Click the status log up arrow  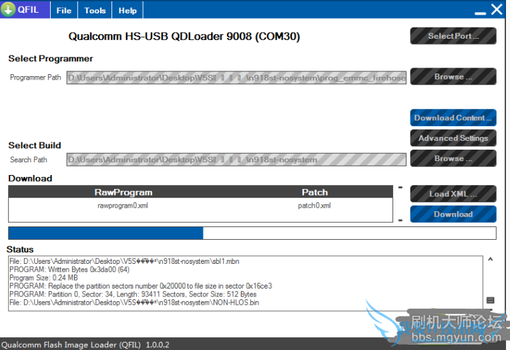(491, 259)
